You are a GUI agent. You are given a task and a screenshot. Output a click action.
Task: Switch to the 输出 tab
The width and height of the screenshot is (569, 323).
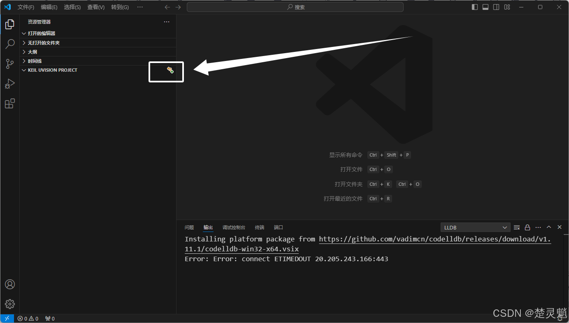(208, 227)
